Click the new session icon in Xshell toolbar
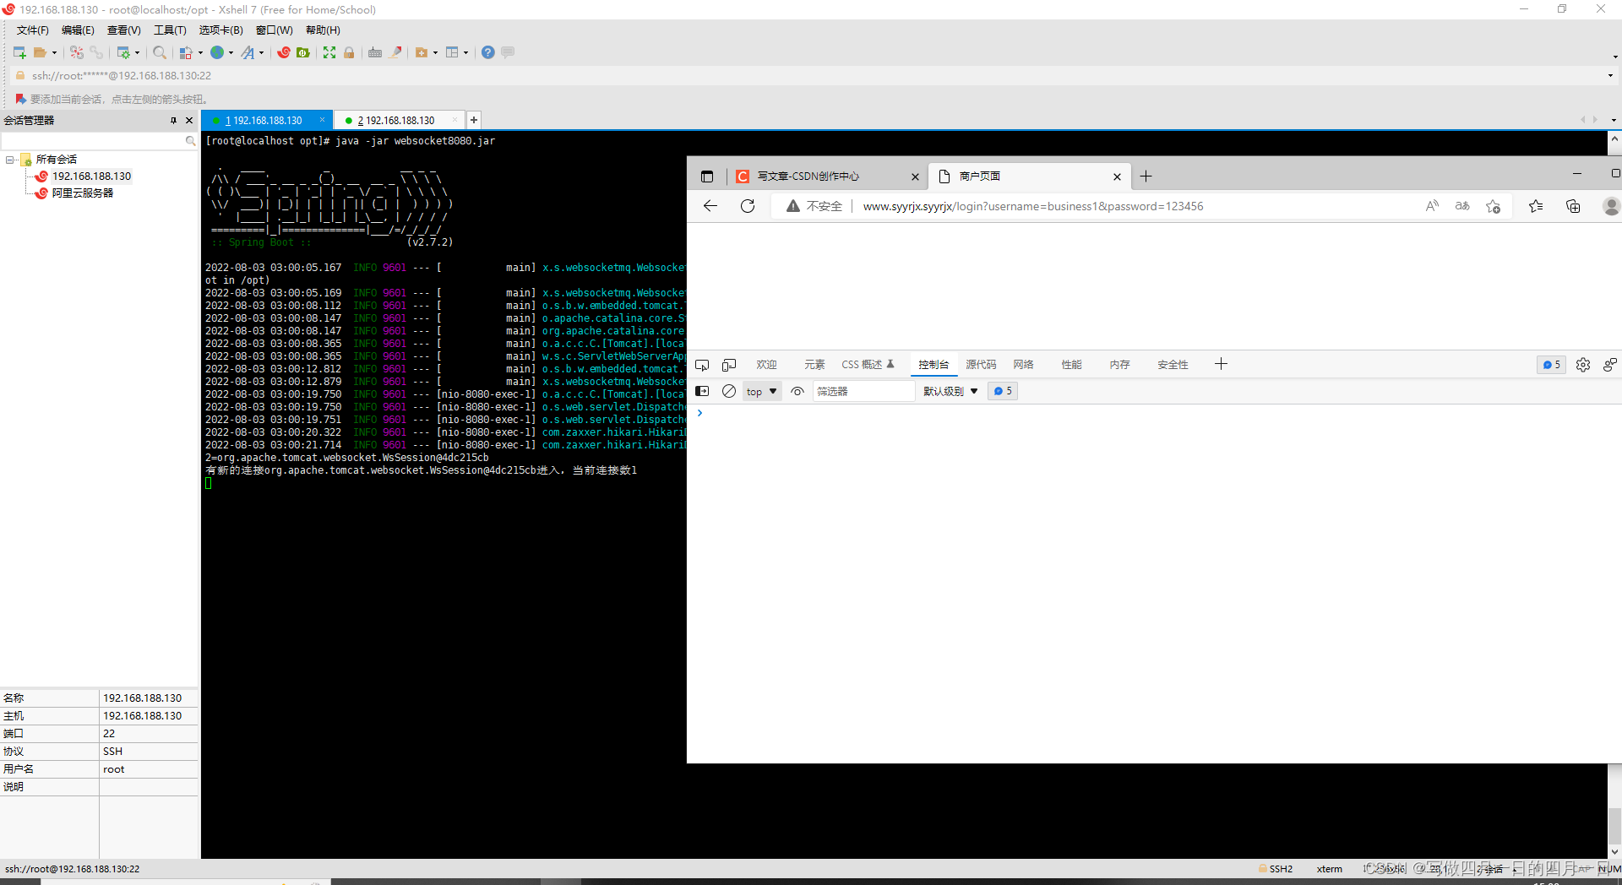1622x885 pixels. click(x=19, y=52)
